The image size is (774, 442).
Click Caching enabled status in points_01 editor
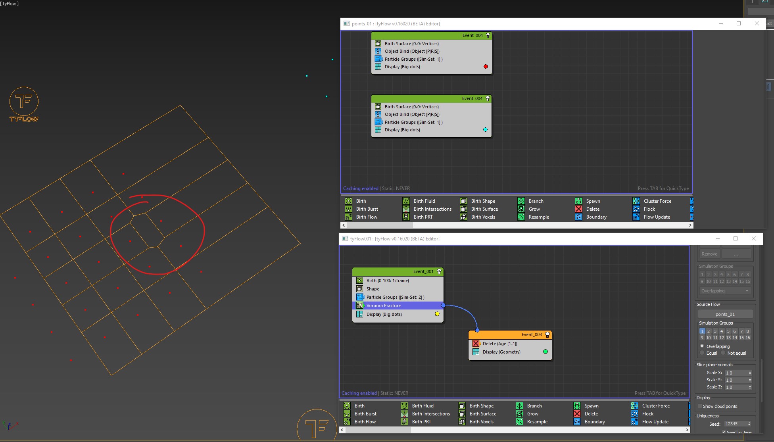pos(361,188)
